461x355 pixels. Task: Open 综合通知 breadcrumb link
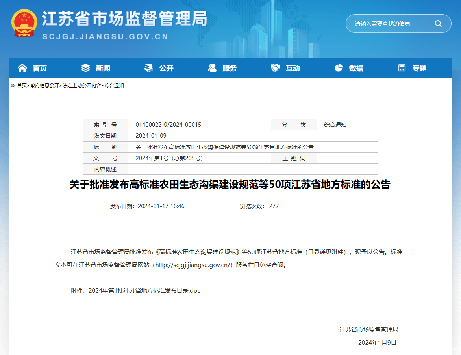point(114,86)
